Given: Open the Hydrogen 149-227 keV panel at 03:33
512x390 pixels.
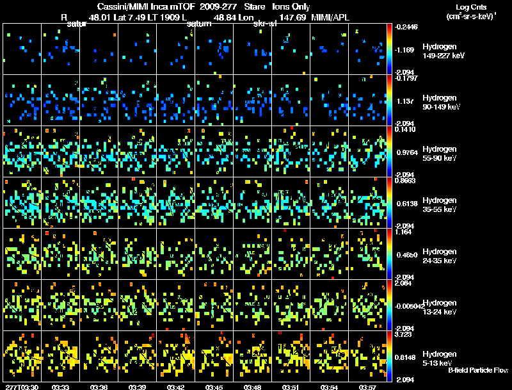Looking at the screenshot, I should coord(60,49).
